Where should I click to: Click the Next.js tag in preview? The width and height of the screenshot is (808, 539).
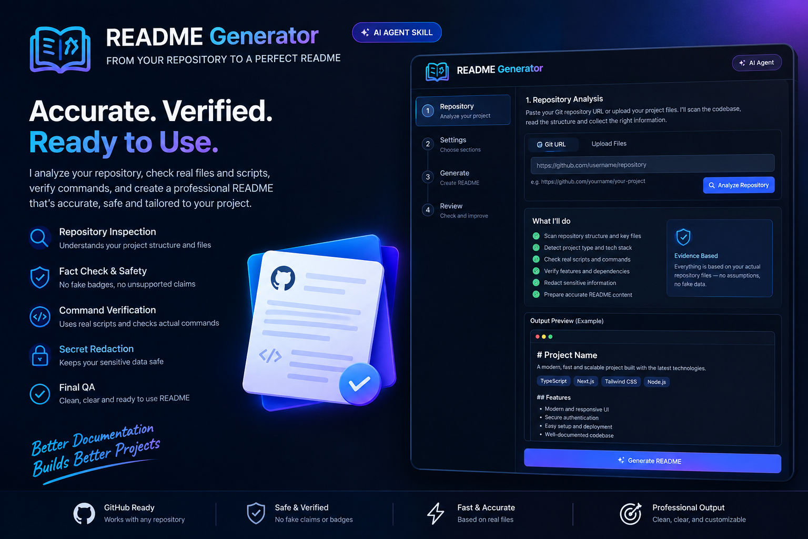click(x=585, y=381)
